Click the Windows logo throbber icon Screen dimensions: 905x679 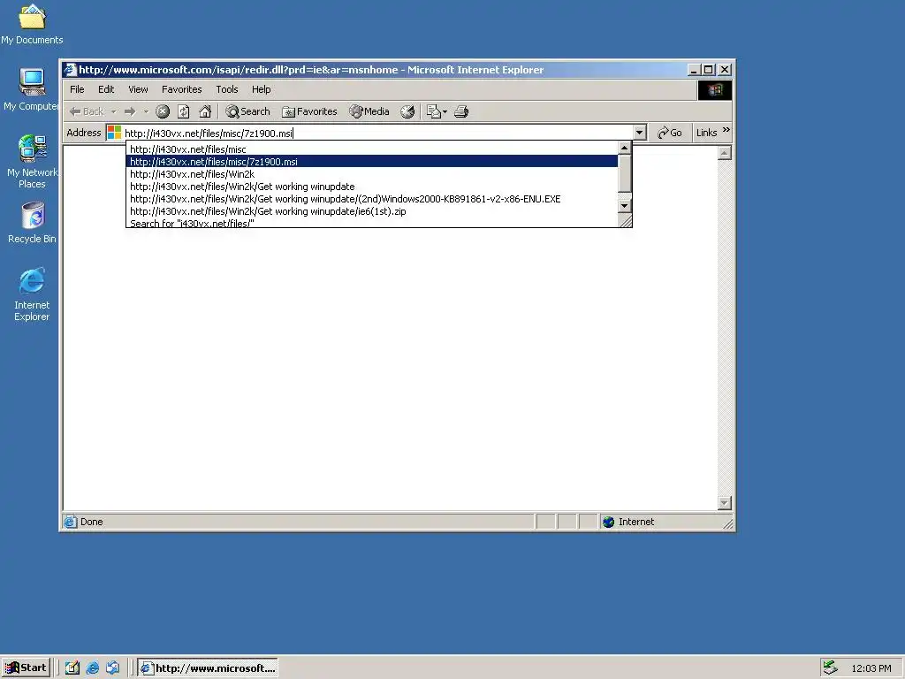[x=714, y=90]
